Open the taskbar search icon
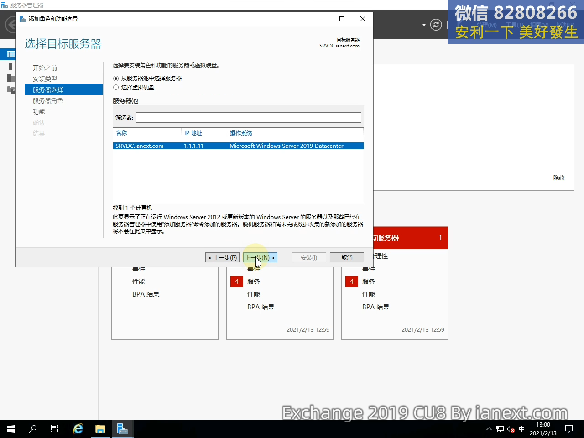The height and width of the screenshot is (438, 584). pyautogui.click(x=33, y=429)
